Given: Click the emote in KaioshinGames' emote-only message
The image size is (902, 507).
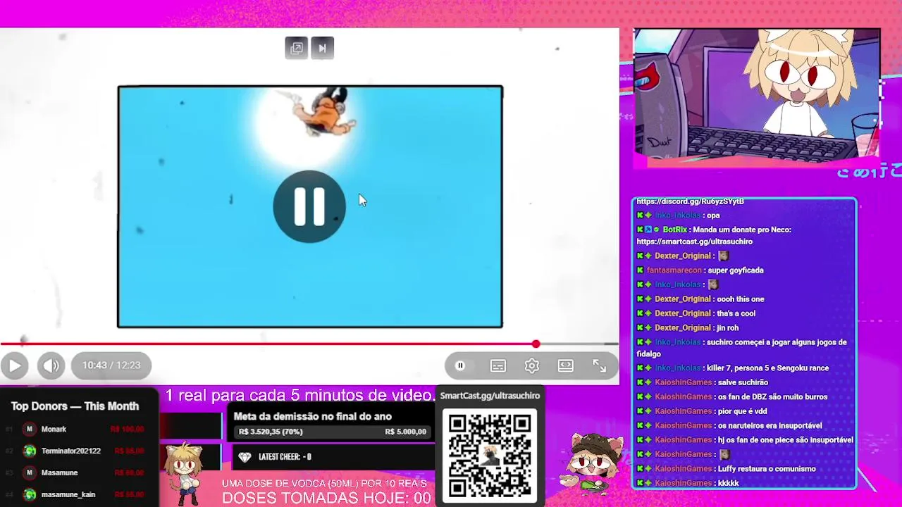Looking at the screenshot, I should coord(724,455).
